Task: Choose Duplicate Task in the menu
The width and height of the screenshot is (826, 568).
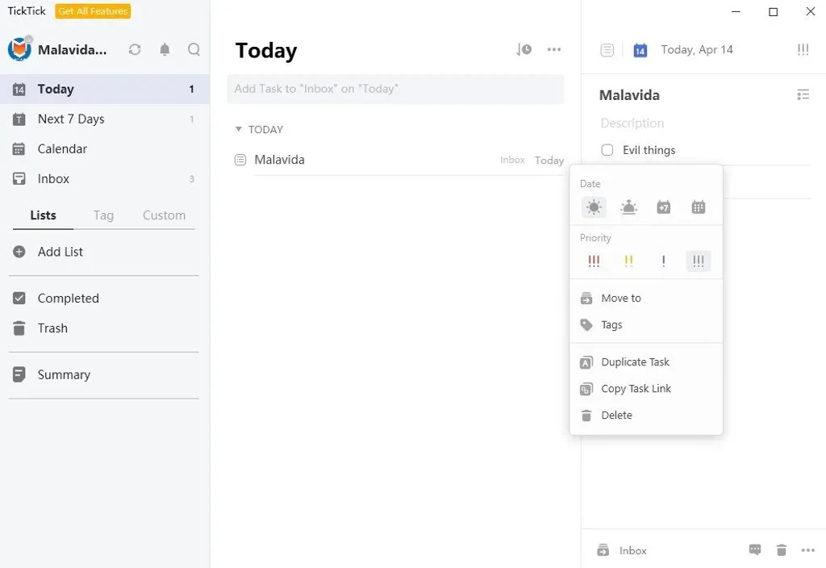Action: click(x=646, y=362)
